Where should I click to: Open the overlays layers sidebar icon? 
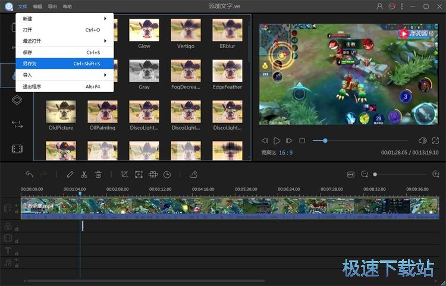click(x=17, y=100)
